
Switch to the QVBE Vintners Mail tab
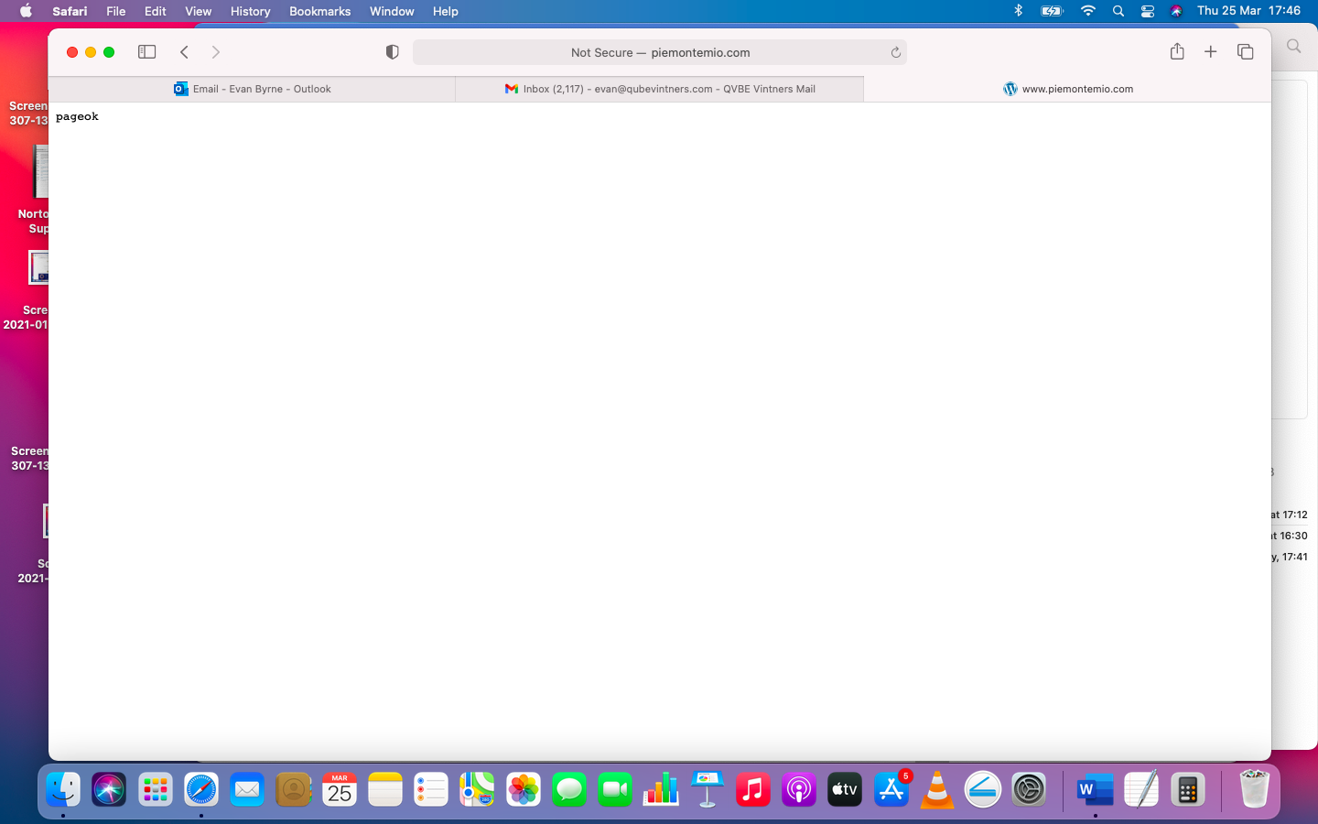click(x=659, y=89)
